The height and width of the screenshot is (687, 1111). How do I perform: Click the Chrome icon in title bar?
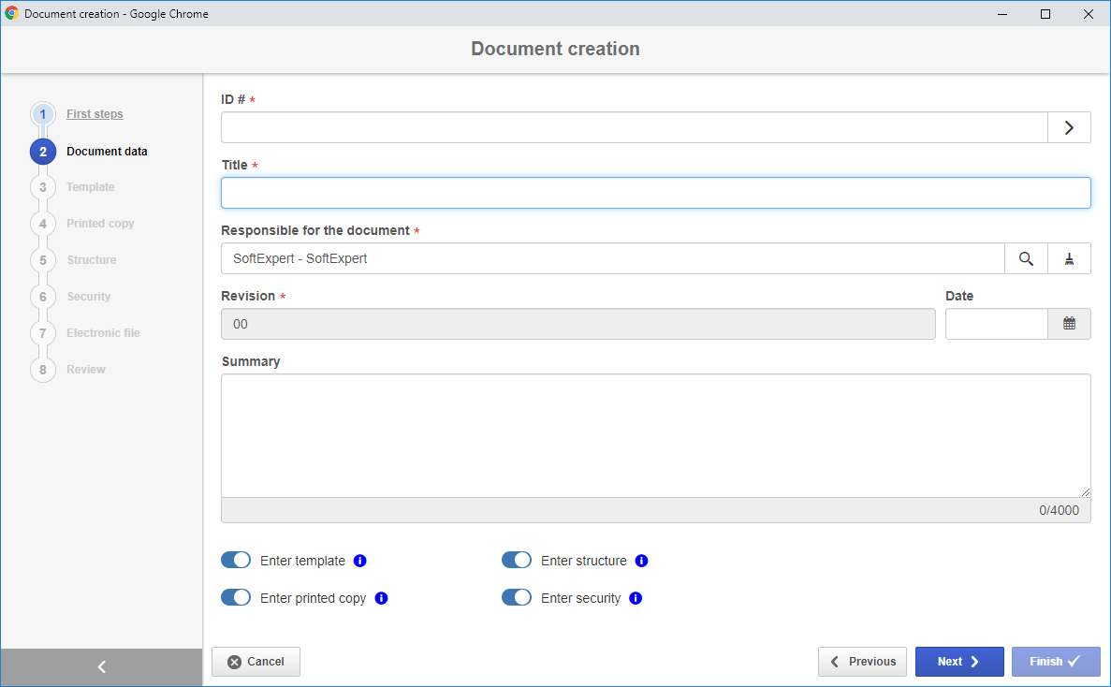[11, 13]
